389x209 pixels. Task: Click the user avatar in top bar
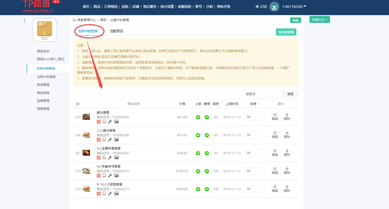(x=274, y=7)
